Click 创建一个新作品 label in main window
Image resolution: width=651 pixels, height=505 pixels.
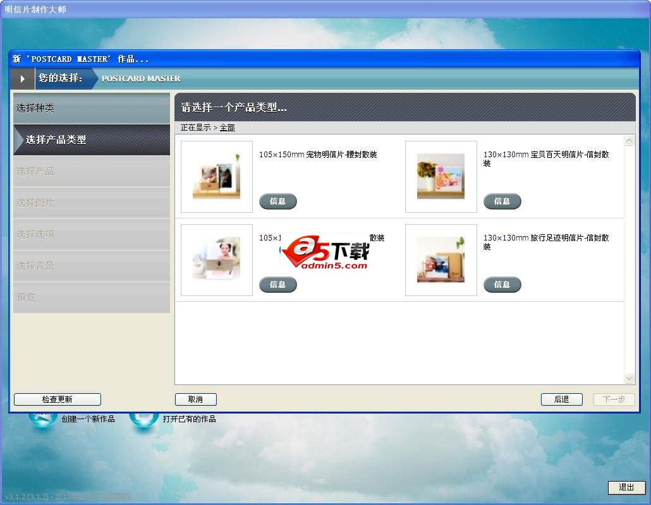(88, 419)
